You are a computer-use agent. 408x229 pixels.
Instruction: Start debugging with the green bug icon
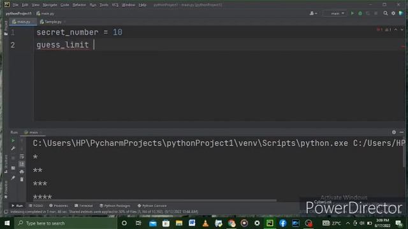pos(360,13)
